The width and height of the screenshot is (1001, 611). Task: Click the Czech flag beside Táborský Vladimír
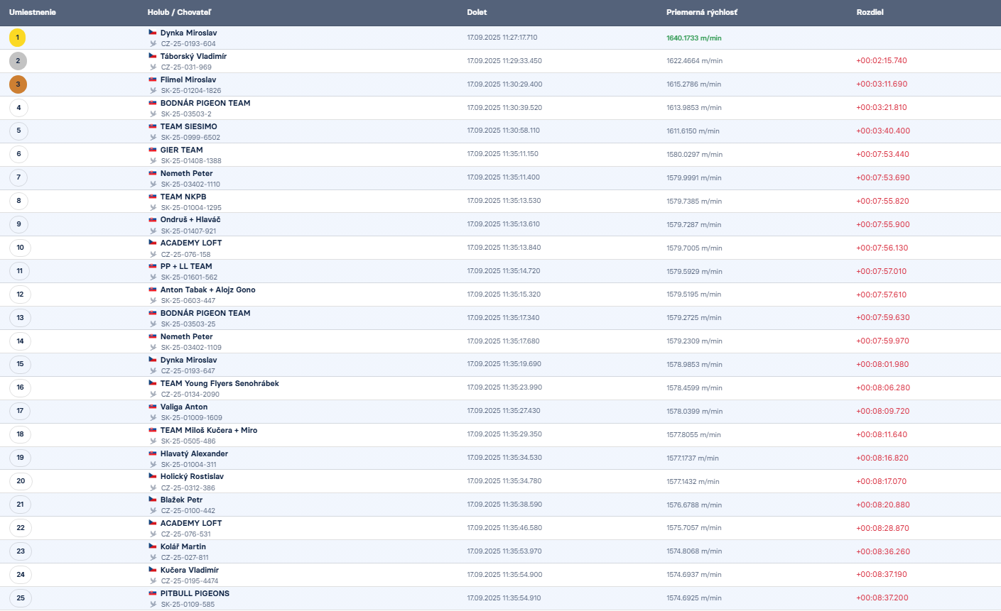[153, 56]
